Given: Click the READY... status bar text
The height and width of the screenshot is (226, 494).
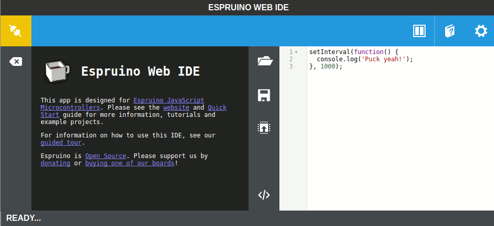Looking at the screenshot, I should click(x=24, y=218).
